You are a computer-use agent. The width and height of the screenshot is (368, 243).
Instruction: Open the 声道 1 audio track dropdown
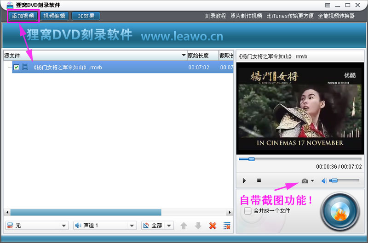click(132, 226)
